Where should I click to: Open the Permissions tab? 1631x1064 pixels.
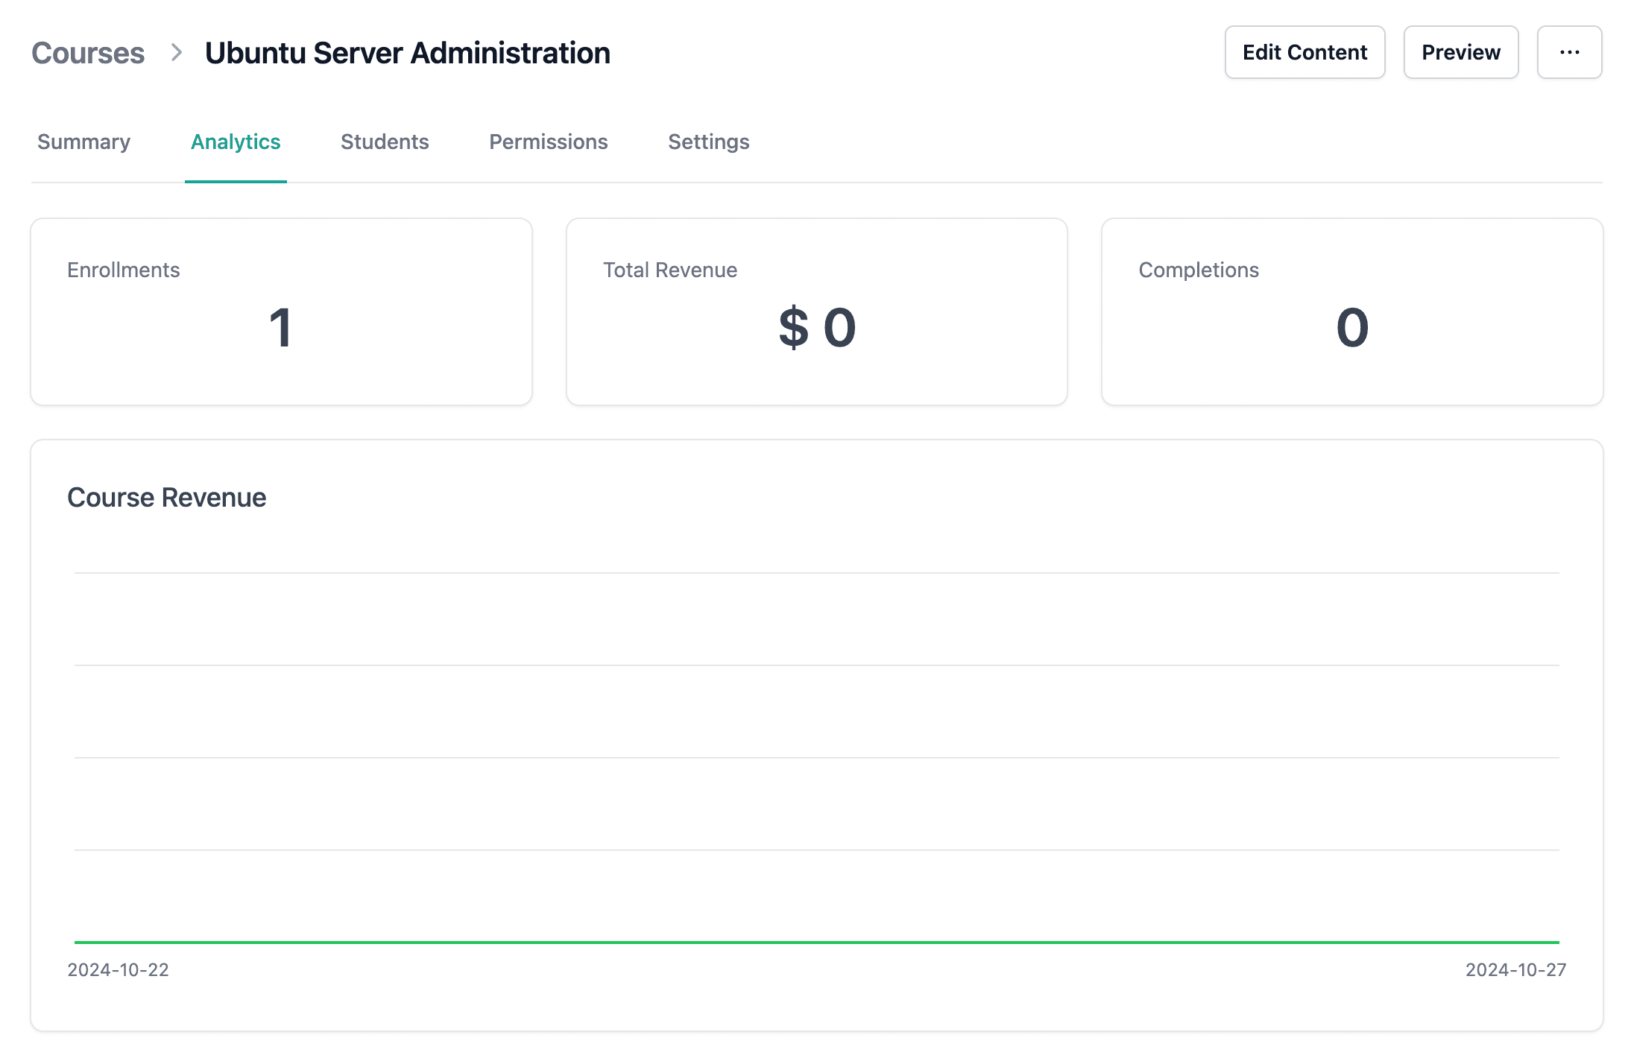point(548,142)
